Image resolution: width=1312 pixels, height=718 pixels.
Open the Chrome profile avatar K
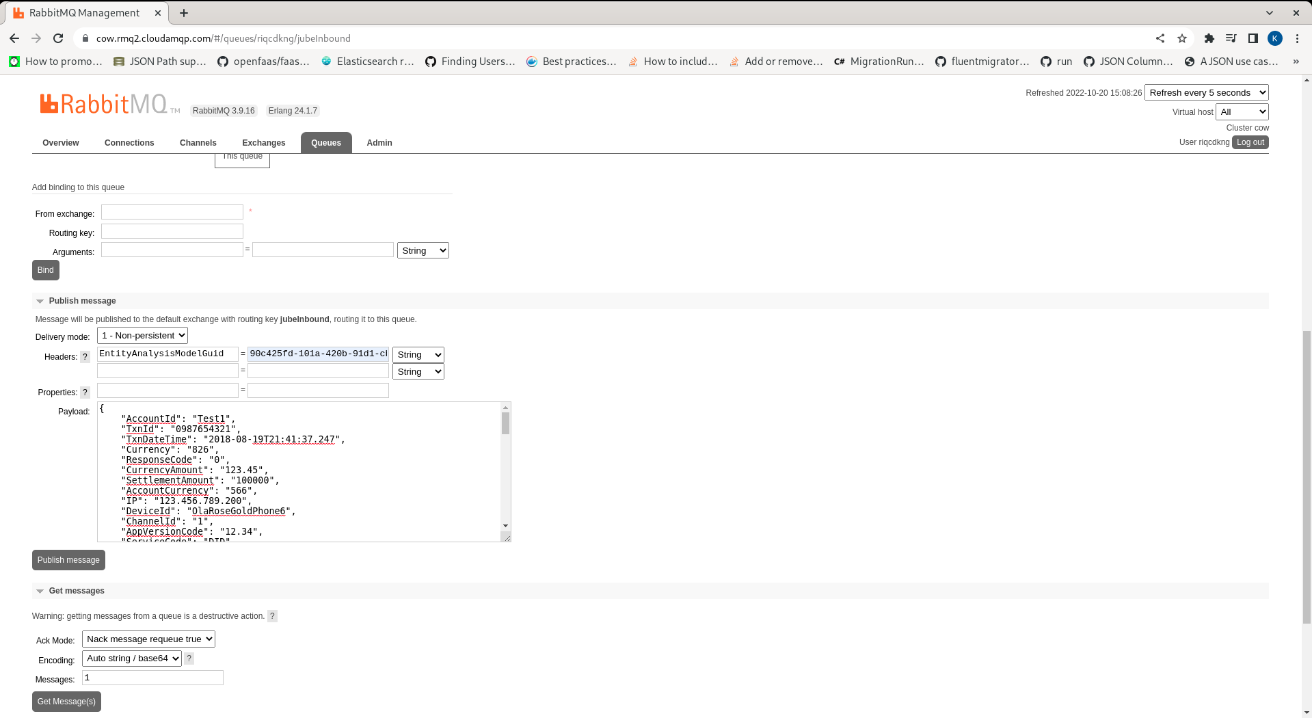[1275, 38]
